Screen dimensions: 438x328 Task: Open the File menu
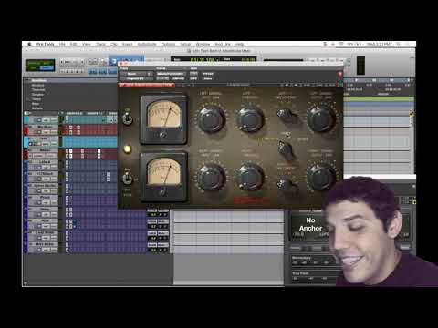[x=62, y=44]
